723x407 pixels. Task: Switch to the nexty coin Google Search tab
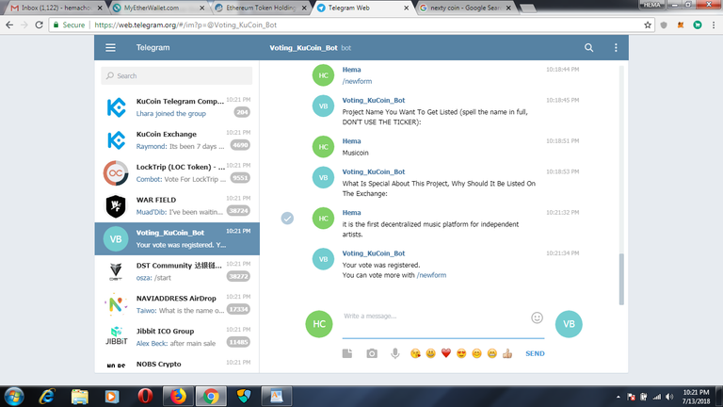pos(466,8)
